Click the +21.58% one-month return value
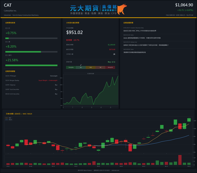 (x=12, y=60)
